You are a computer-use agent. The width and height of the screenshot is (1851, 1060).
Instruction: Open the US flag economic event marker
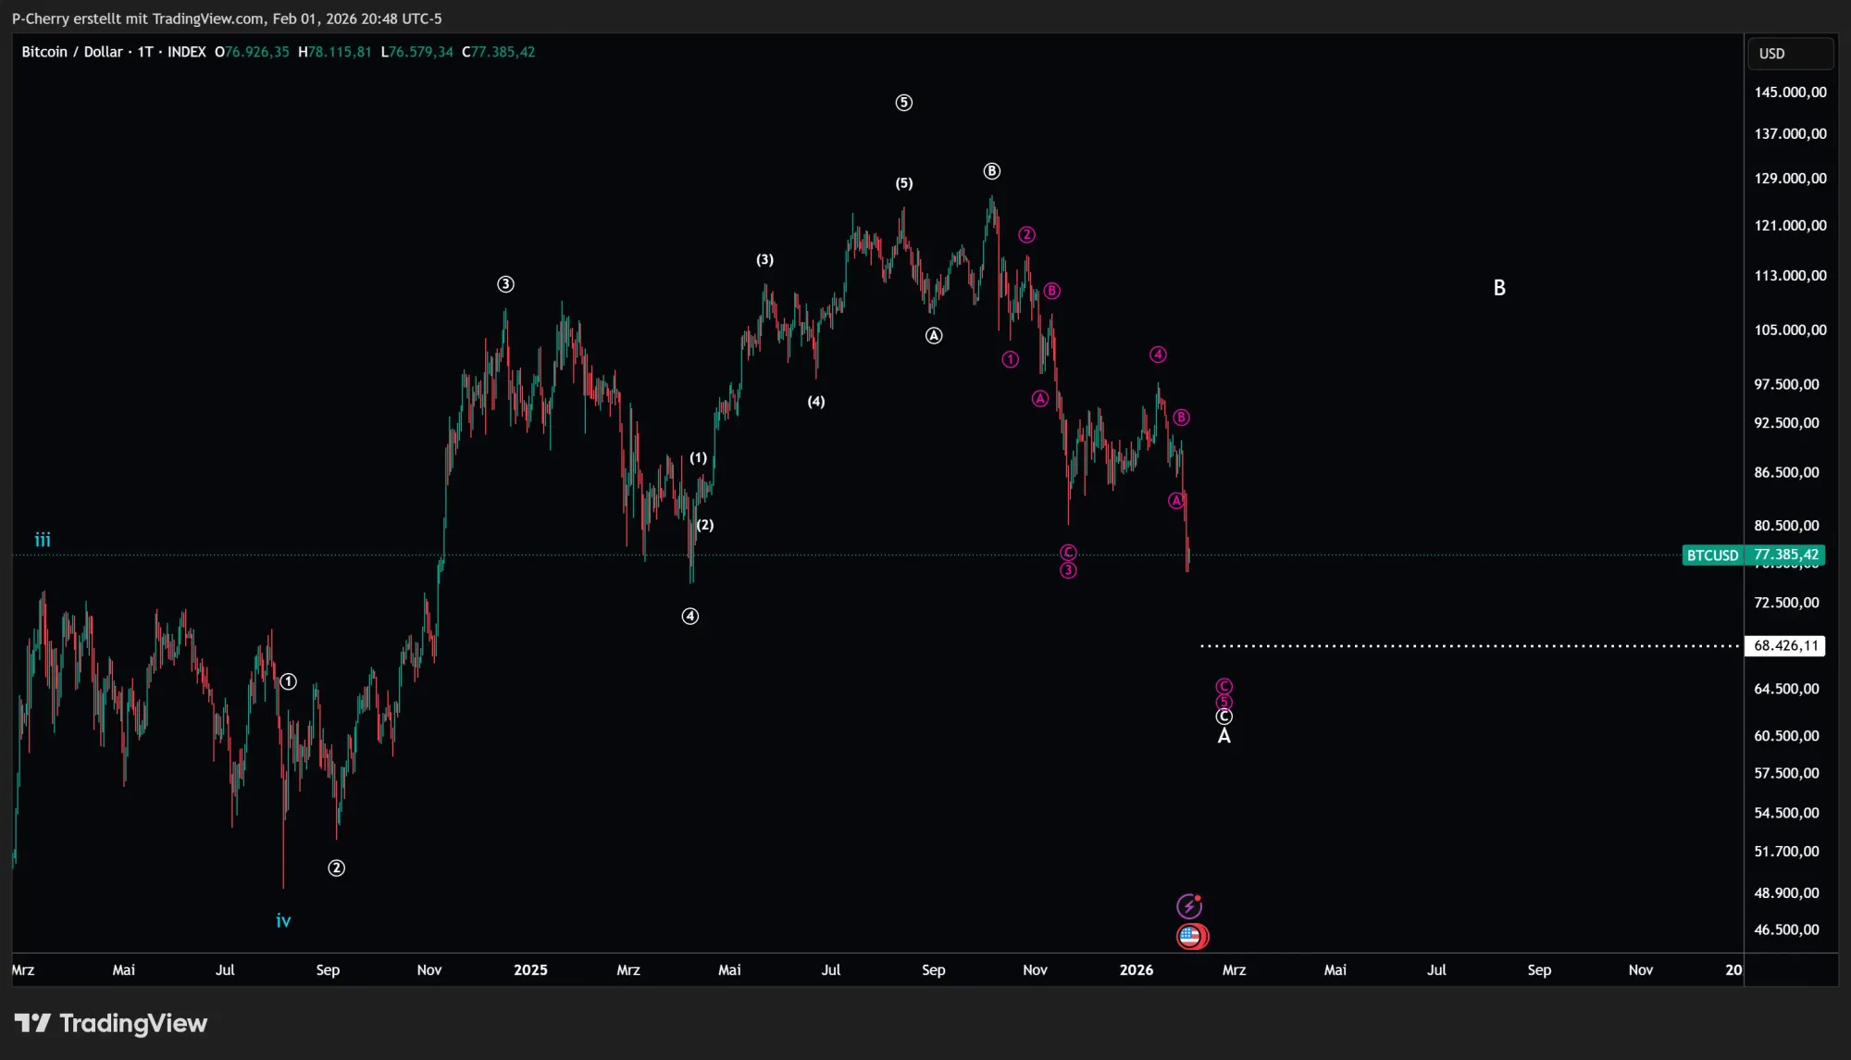pyautogui.click(x=1191, y=937)
